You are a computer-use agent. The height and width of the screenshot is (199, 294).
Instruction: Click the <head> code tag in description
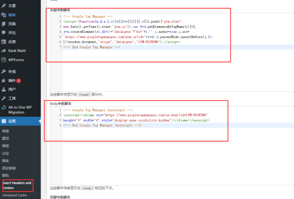click(84, 95)
